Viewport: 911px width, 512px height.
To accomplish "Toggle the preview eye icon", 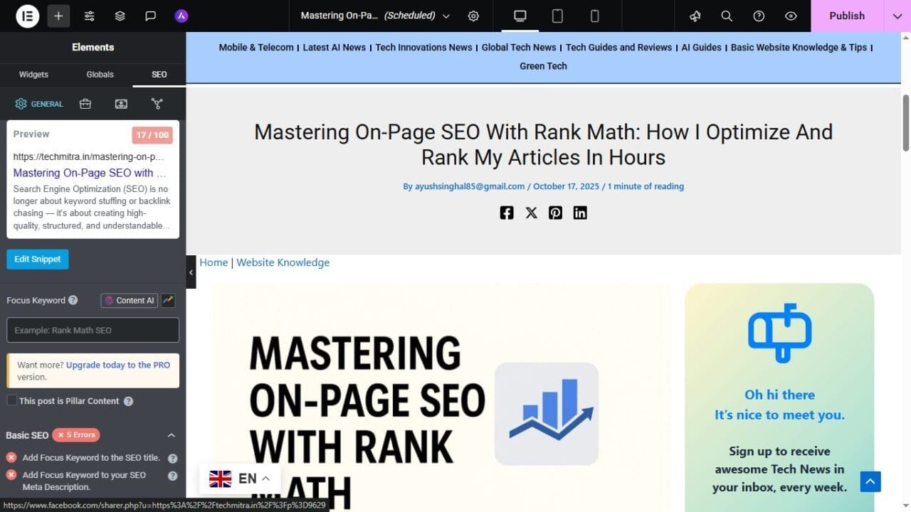I will pyautogui.click(x=791, y=16).
